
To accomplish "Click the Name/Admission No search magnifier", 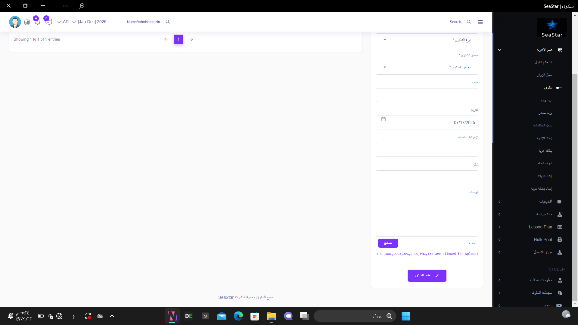I will (168, 22).
